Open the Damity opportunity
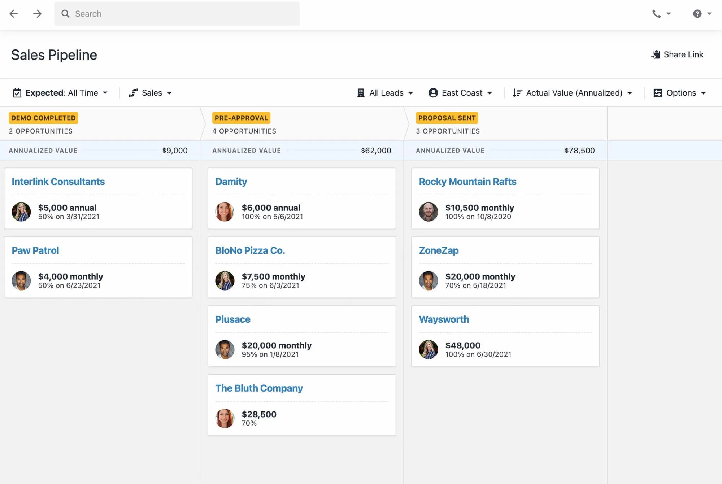This screenshot has height=484, width=722. [231, 182]
